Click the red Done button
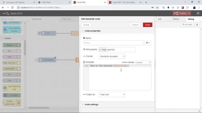This screenshot has width=202, height=113. 147,25
